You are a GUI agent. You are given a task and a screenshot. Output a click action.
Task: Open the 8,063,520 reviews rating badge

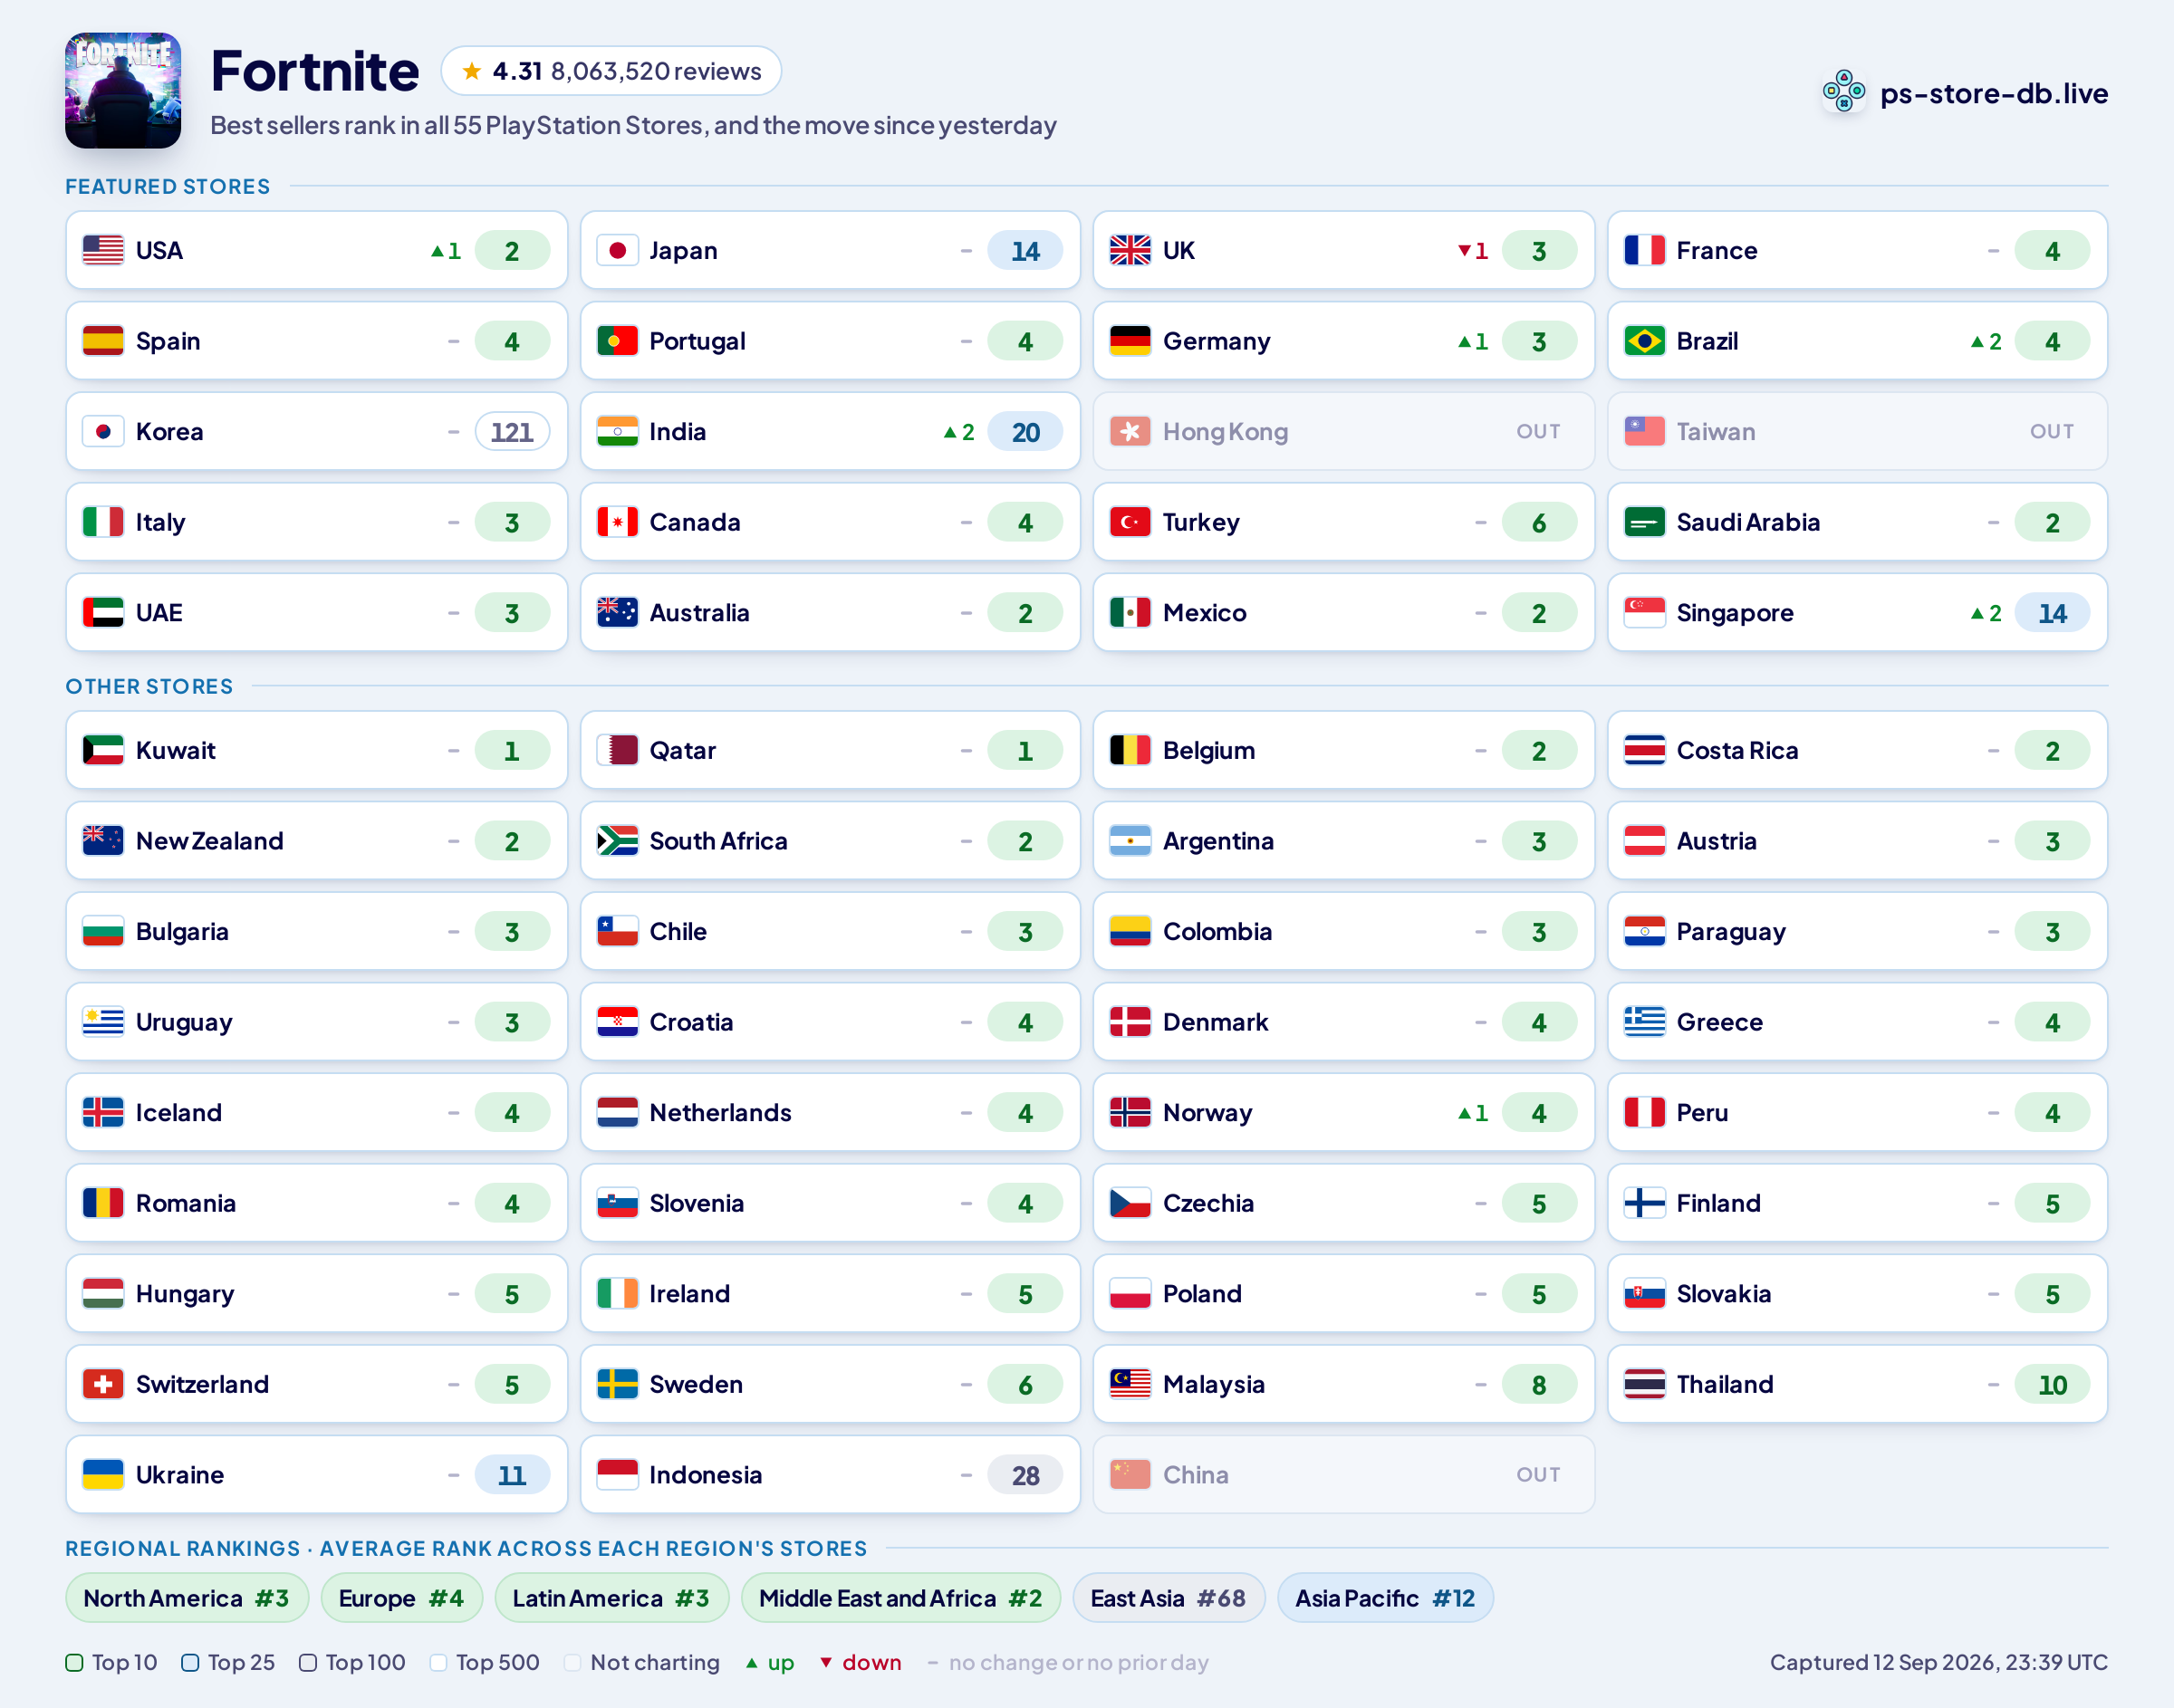tap(611, 71)
